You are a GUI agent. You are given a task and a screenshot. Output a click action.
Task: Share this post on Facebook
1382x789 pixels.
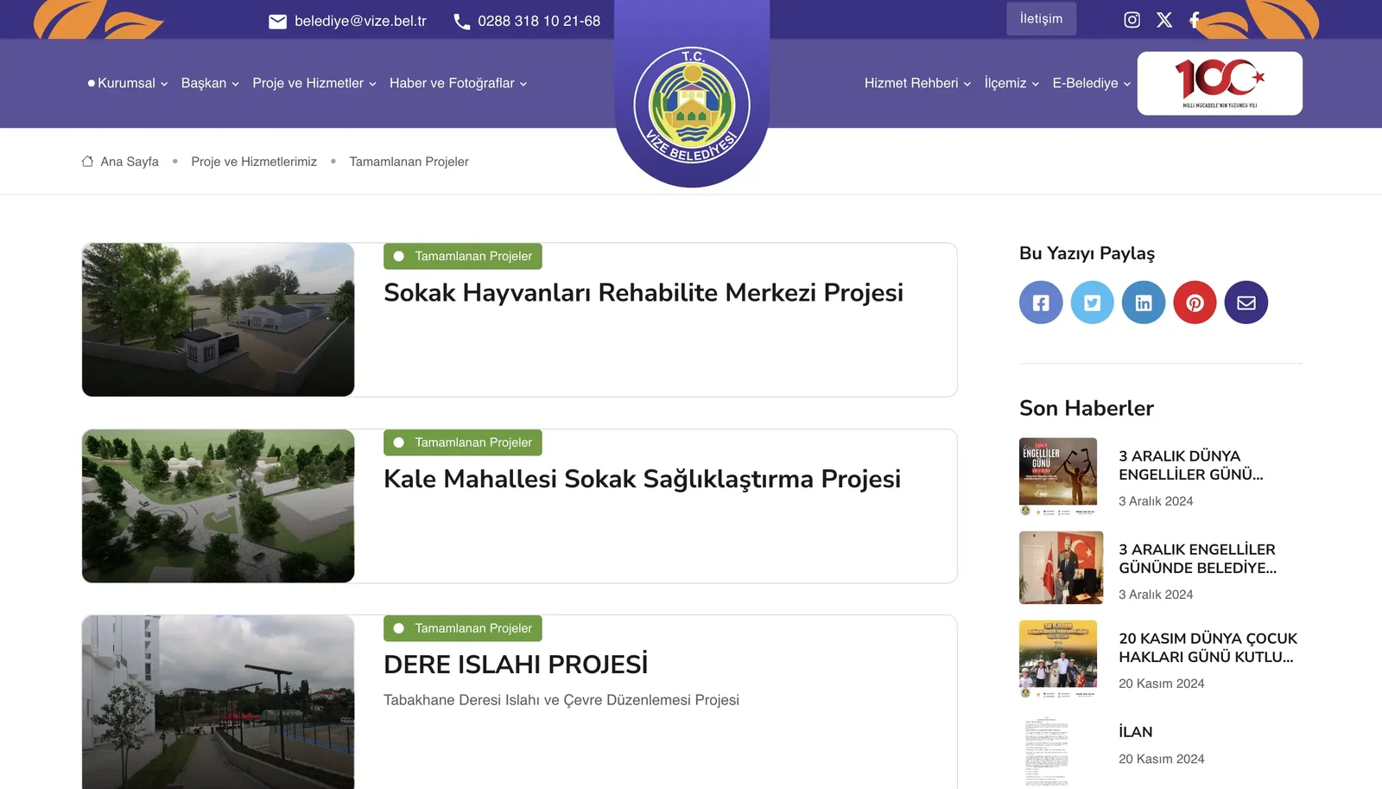[1041, 302]
